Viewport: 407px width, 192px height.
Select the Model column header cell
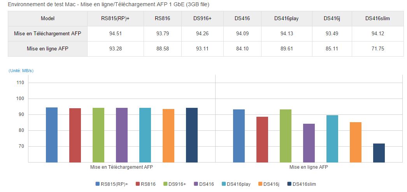click(x=47, y=19)
